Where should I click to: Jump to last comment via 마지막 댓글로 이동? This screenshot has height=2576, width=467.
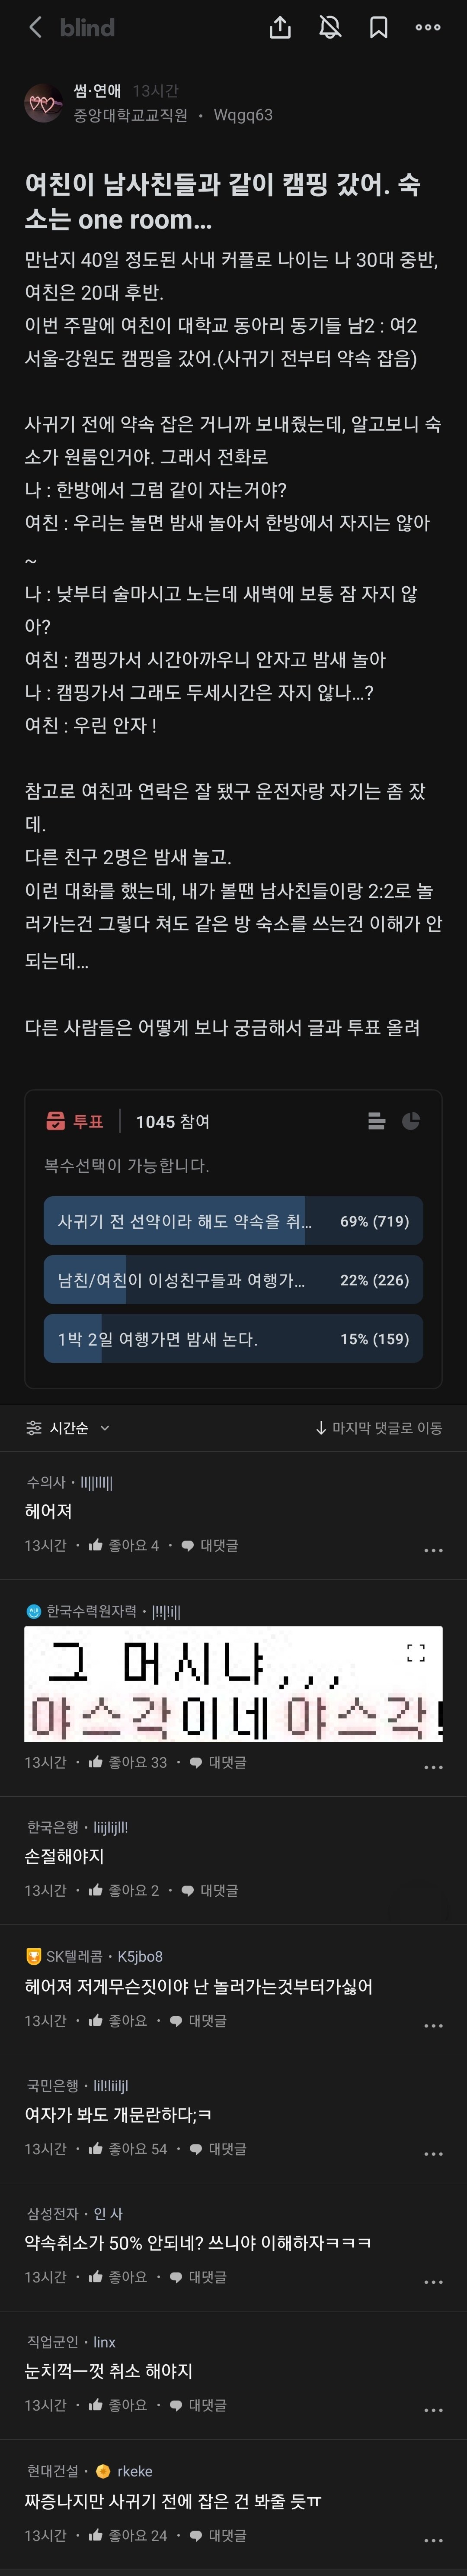click(x=378, y=1428)
